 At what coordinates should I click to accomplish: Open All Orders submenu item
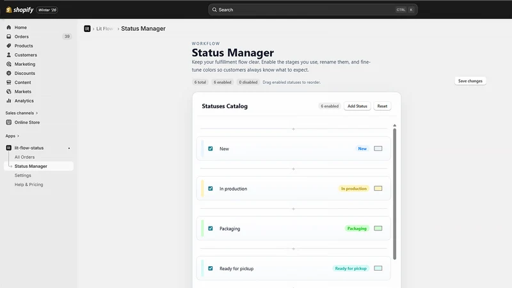[24, 157]
